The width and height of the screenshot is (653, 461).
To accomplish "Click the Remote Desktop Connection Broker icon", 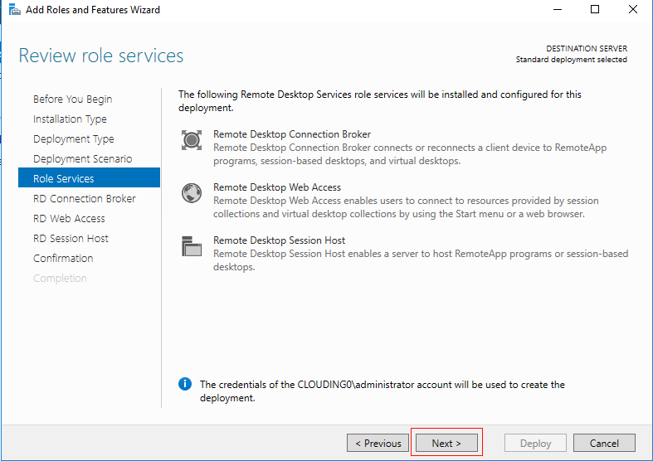I will [192, 140].
